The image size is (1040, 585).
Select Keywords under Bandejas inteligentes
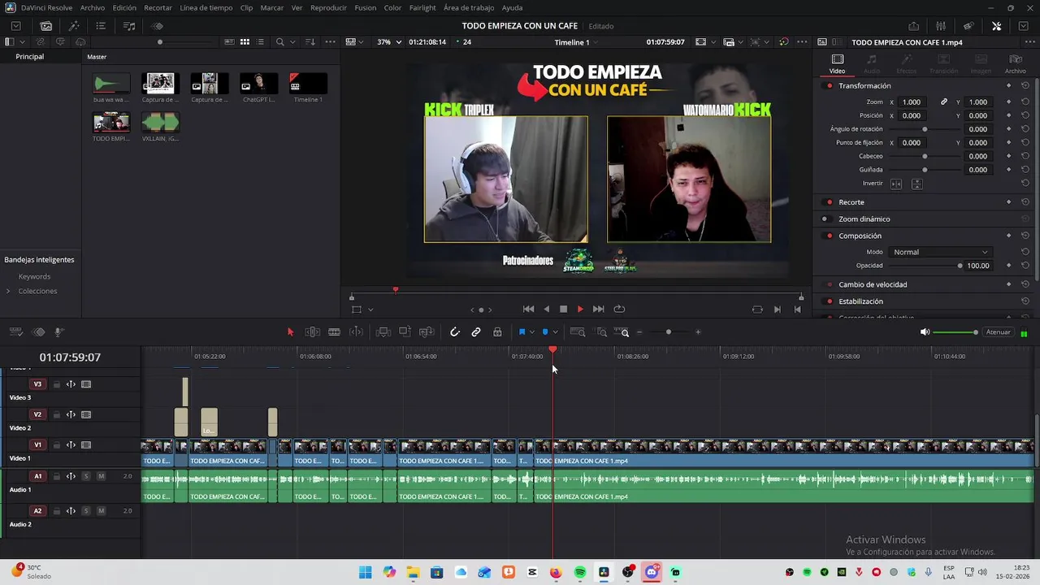tap(34, 276)
